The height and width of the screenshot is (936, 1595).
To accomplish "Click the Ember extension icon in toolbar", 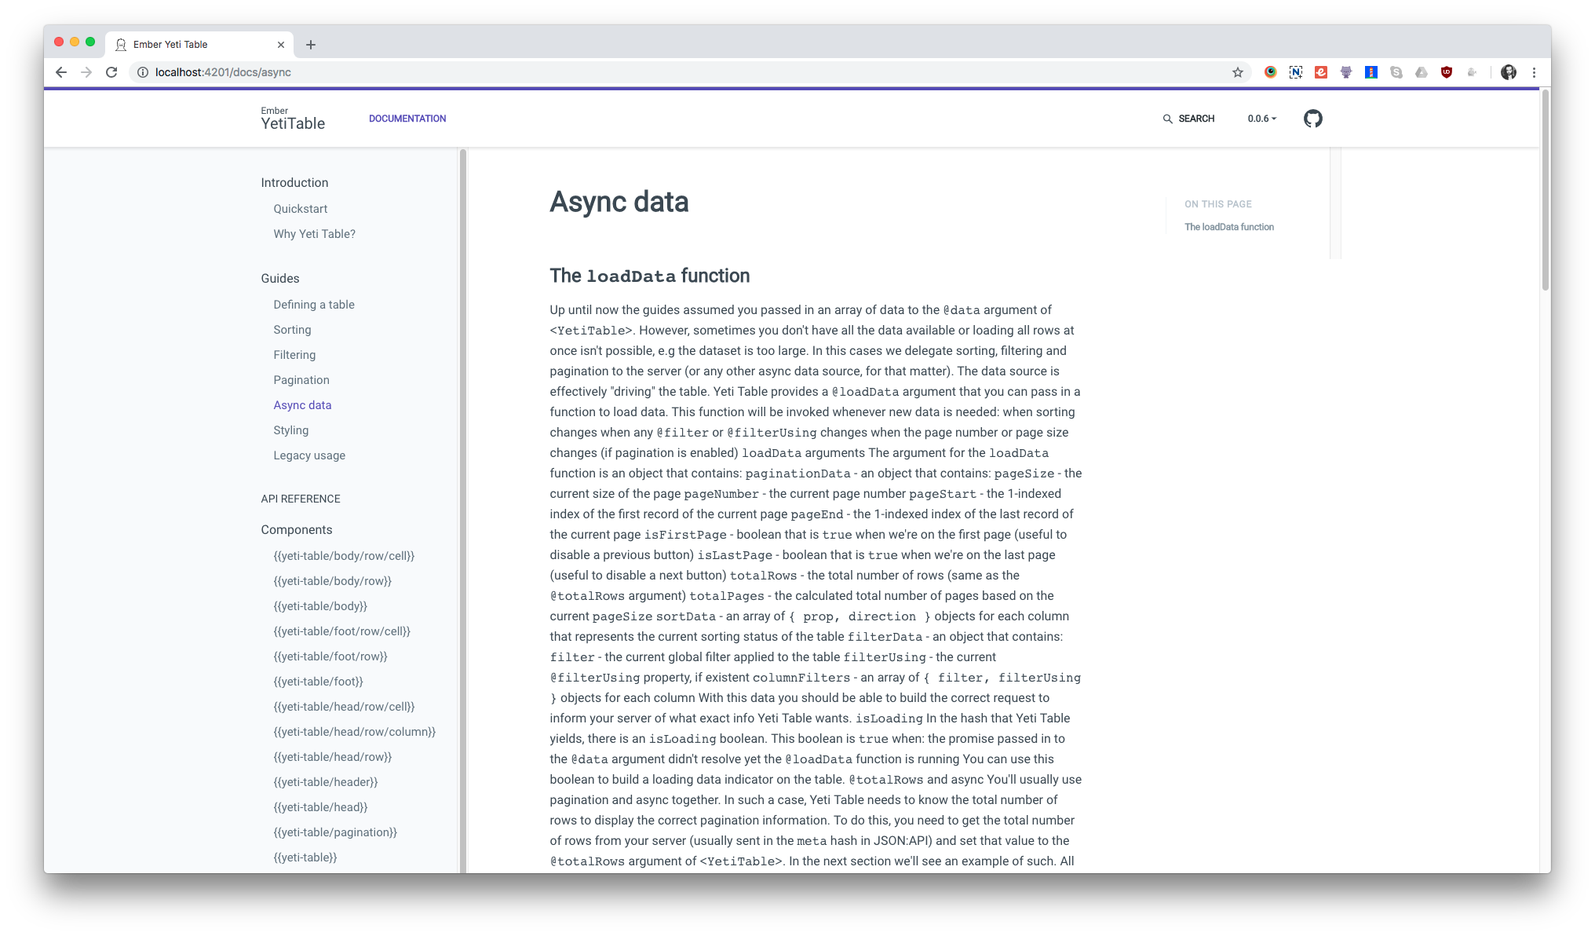I will 1321,72.
